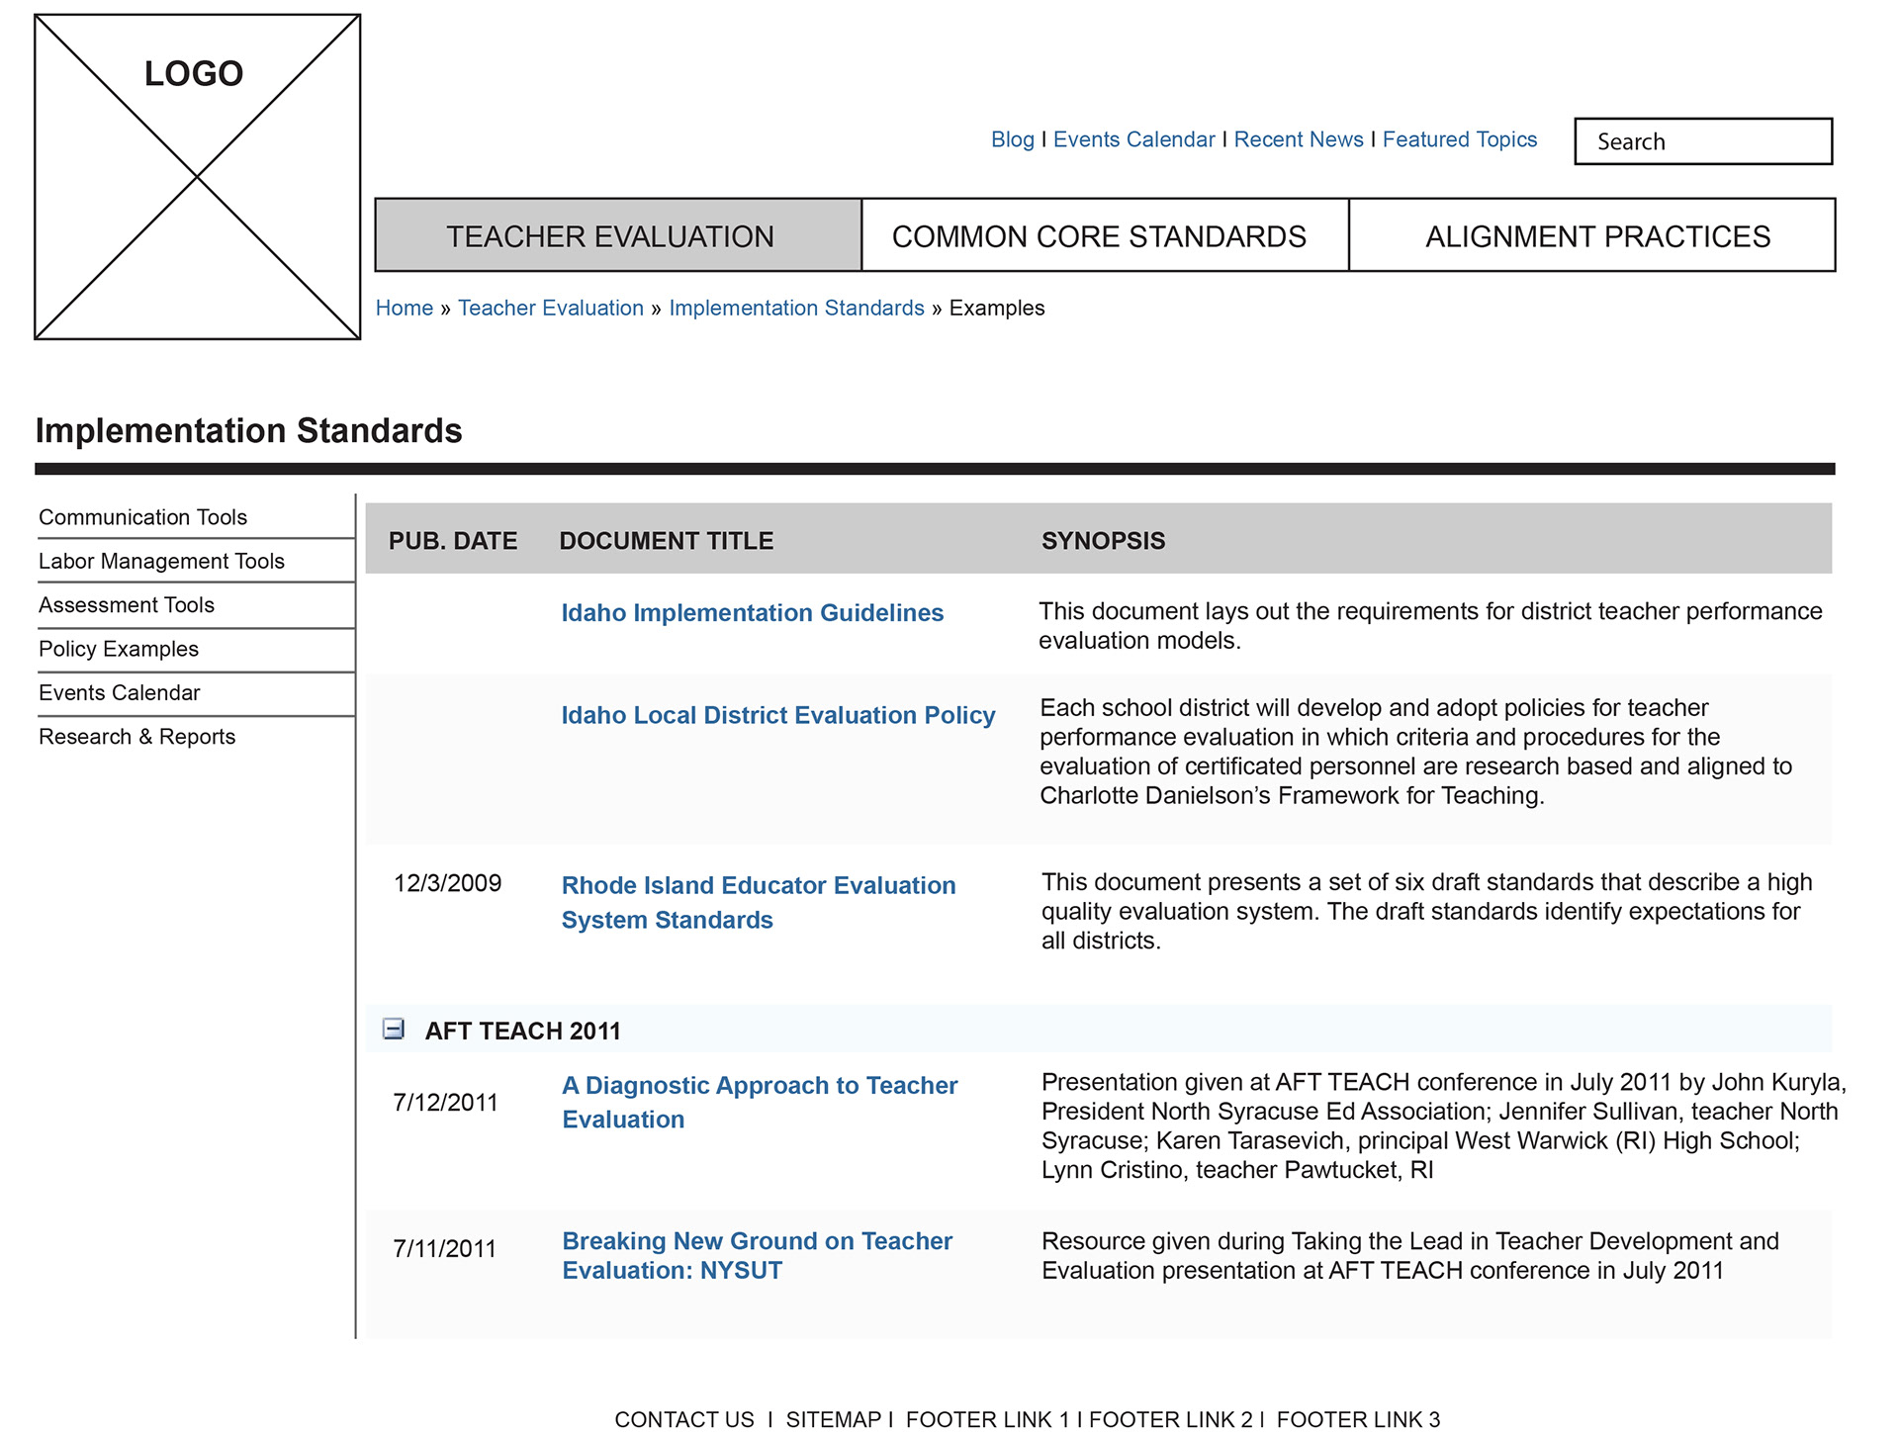The height and width of the screenshot is (1439, 1899).
Task: Click in the Search field
Action: click(1702, 141)
